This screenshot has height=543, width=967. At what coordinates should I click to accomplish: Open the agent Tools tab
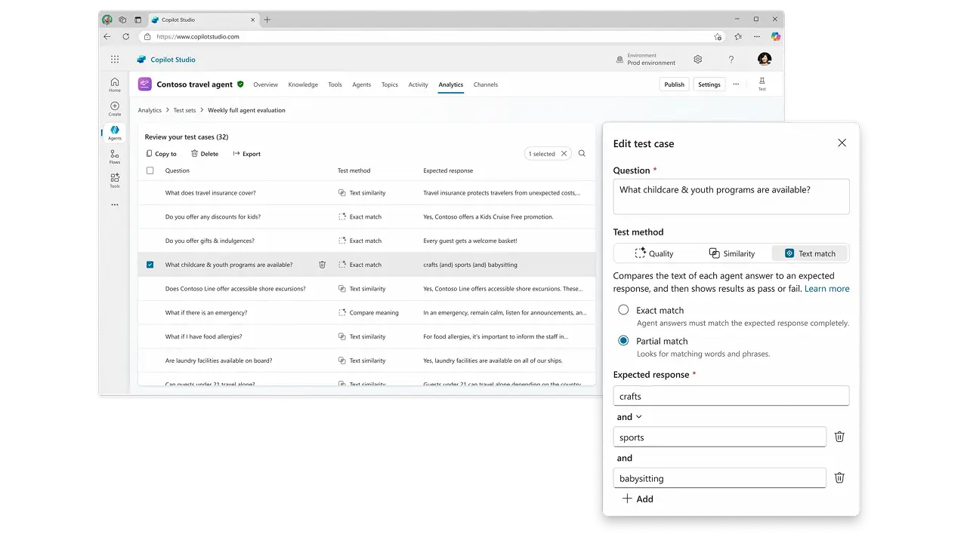pyautogui.click(x=335, y=84)
